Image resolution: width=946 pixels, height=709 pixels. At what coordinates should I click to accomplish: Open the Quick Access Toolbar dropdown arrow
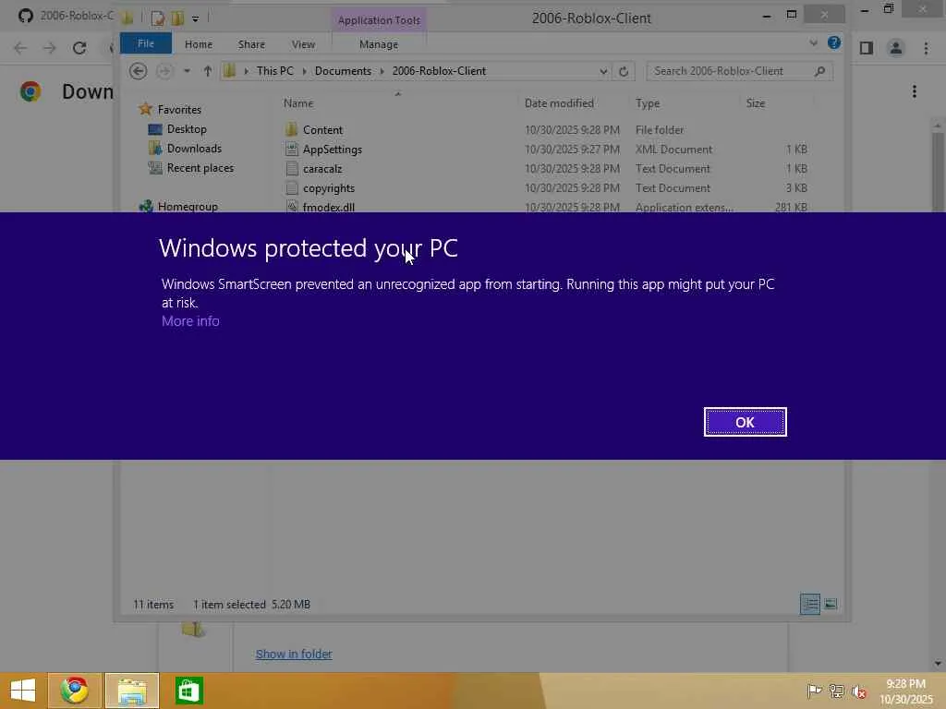click(x=196, y=18)
